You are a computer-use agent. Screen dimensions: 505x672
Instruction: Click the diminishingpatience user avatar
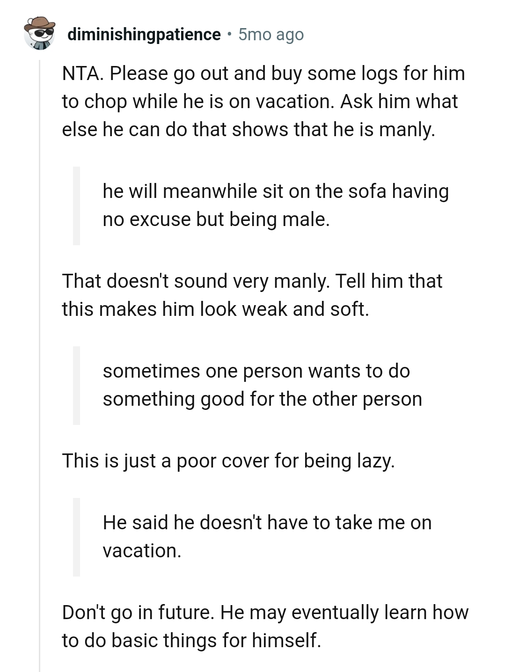point(39,34)
